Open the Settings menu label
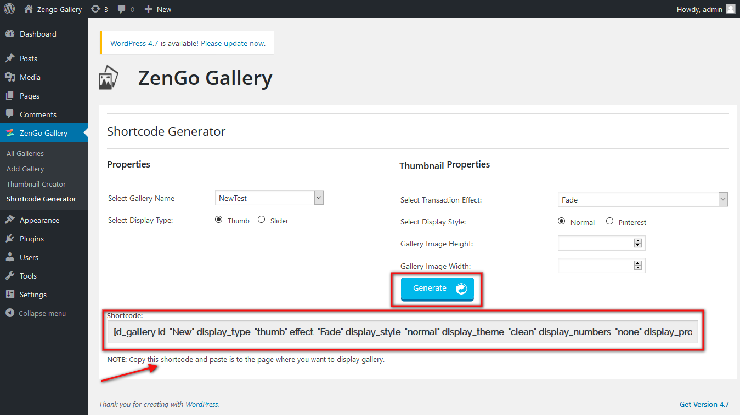The width and height of the screenshot is (740, 415). (33, 295)
